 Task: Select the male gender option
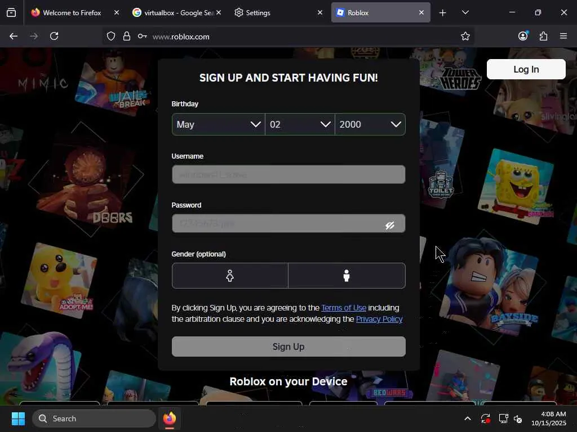click(x=347, y=276)
